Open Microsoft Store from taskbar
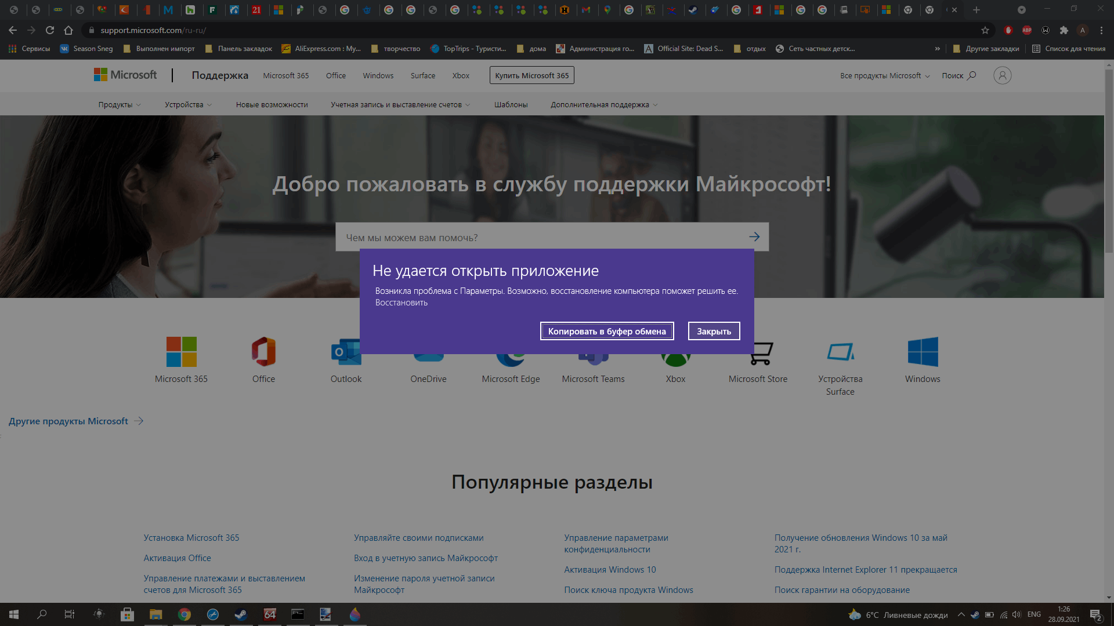This screenshot has width=1114, height=626. (127, 614)
